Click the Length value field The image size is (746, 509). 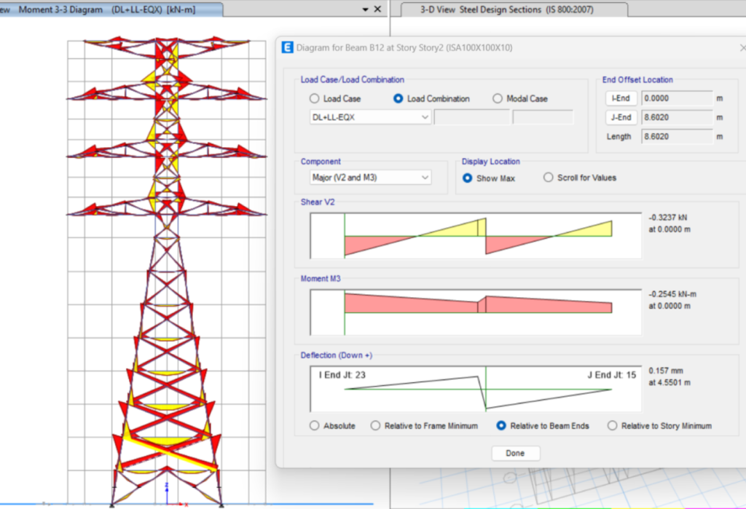pyautogui.click(x=677, y=137)
